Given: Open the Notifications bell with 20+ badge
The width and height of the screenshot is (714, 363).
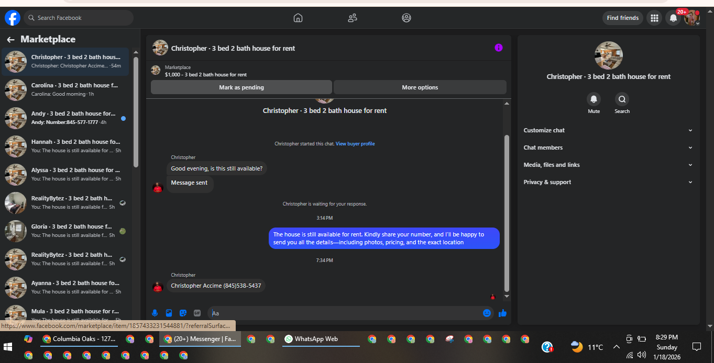Looking at the screenshot, I should coord(673,18).
